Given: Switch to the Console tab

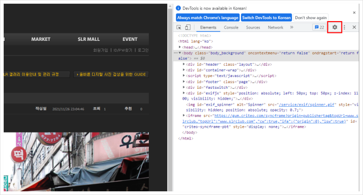Looking at the screenshot, I should tap(231, 27).
